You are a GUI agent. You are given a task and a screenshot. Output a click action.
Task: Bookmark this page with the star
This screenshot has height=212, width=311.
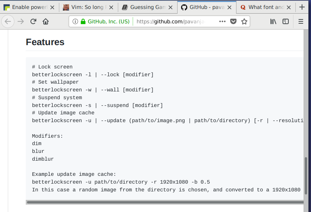click(x=244, y=21)
